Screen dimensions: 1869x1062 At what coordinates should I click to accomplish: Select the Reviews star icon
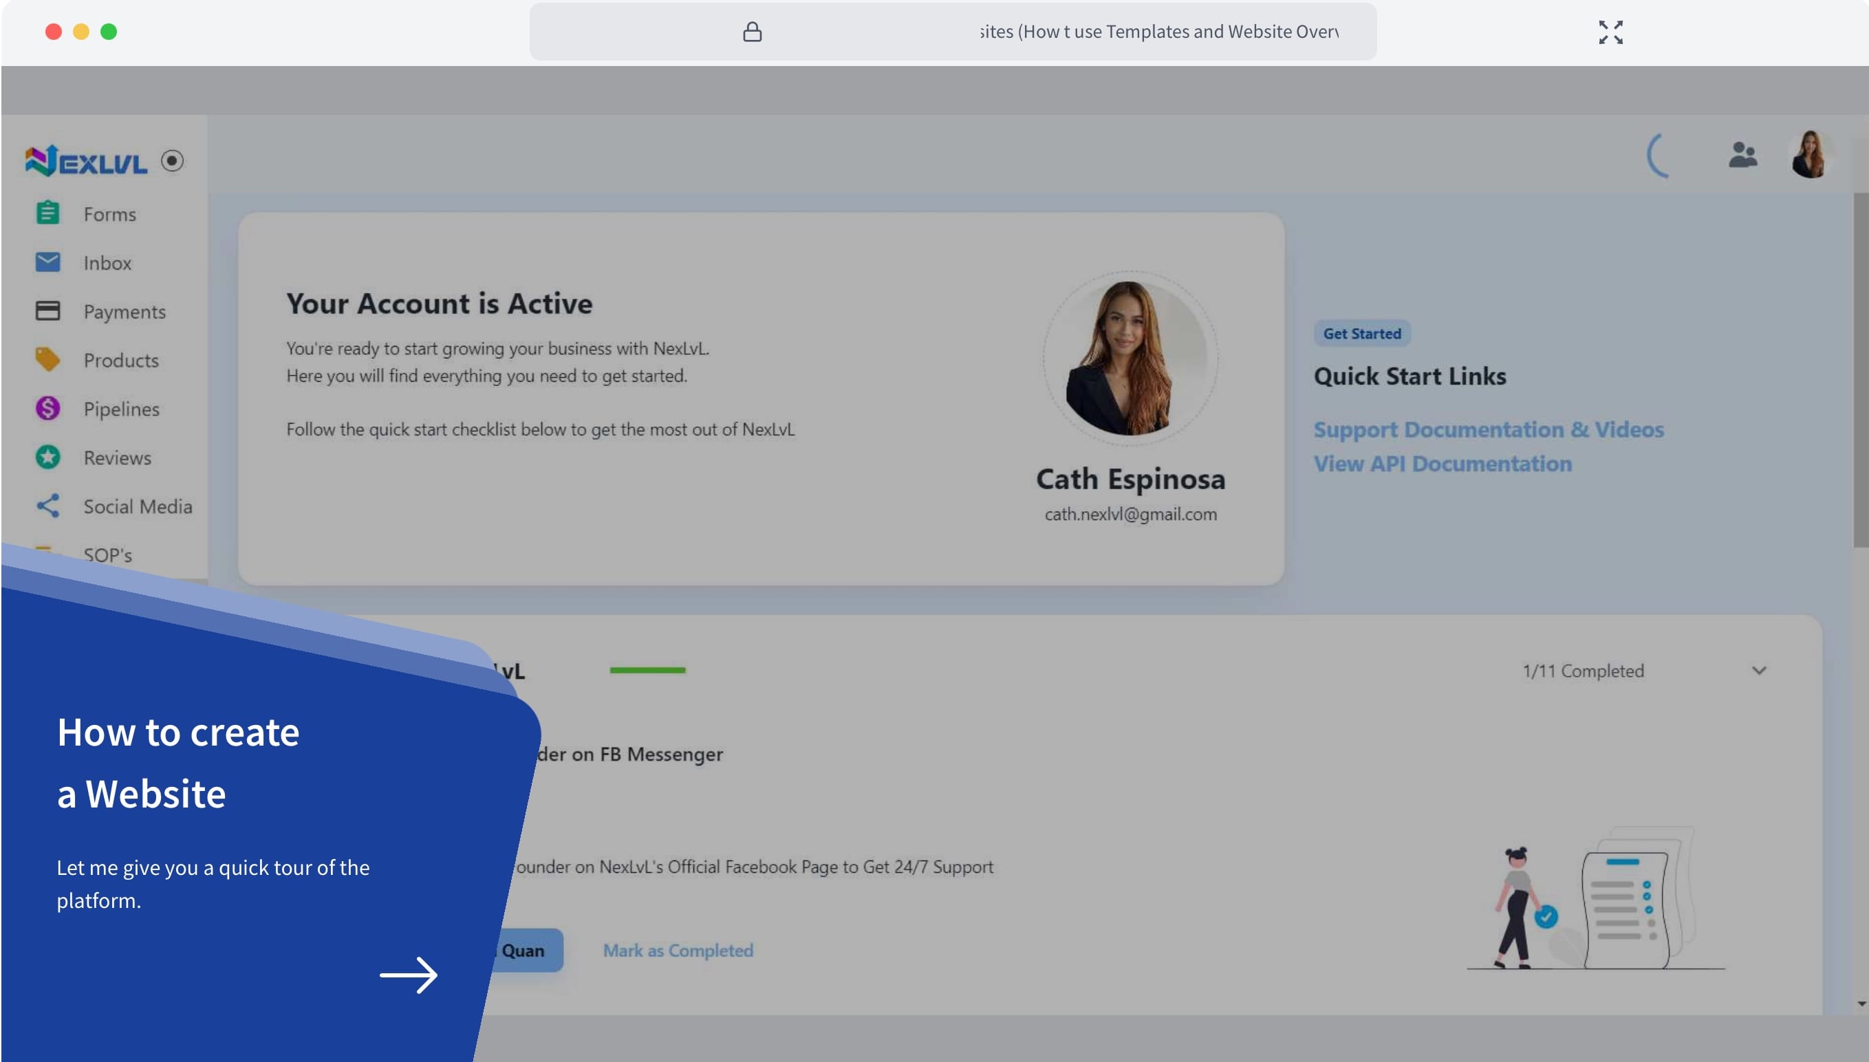pos(47,457)
